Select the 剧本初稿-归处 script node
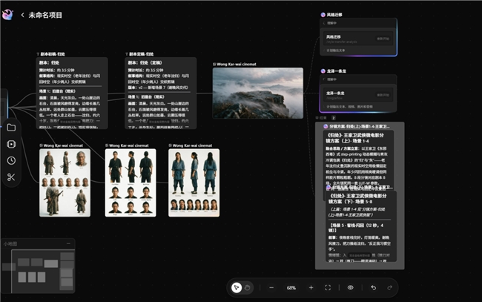Image resolution: width=482 pixels, height=302 pixels. pos(72,93)
